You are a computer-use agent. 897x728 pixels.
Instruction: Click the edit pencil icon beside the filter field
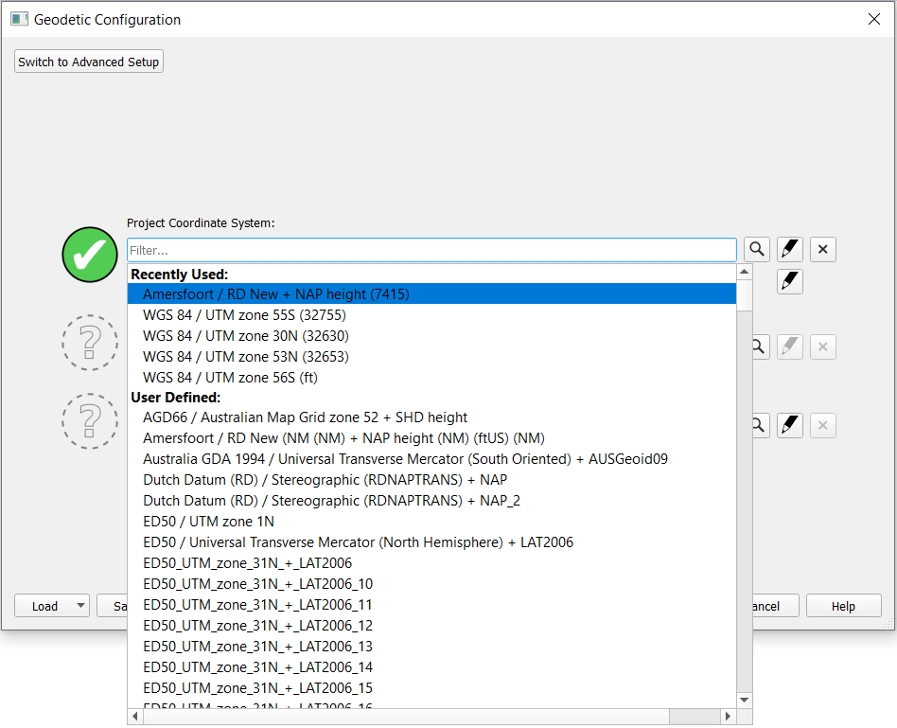pos(790,250)
